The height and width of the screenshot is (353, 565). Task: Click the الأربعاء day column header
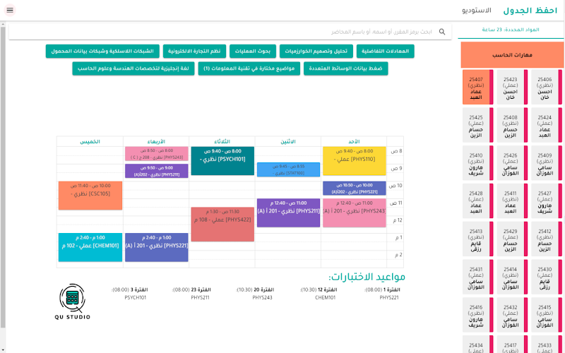[x=156, y=142]
